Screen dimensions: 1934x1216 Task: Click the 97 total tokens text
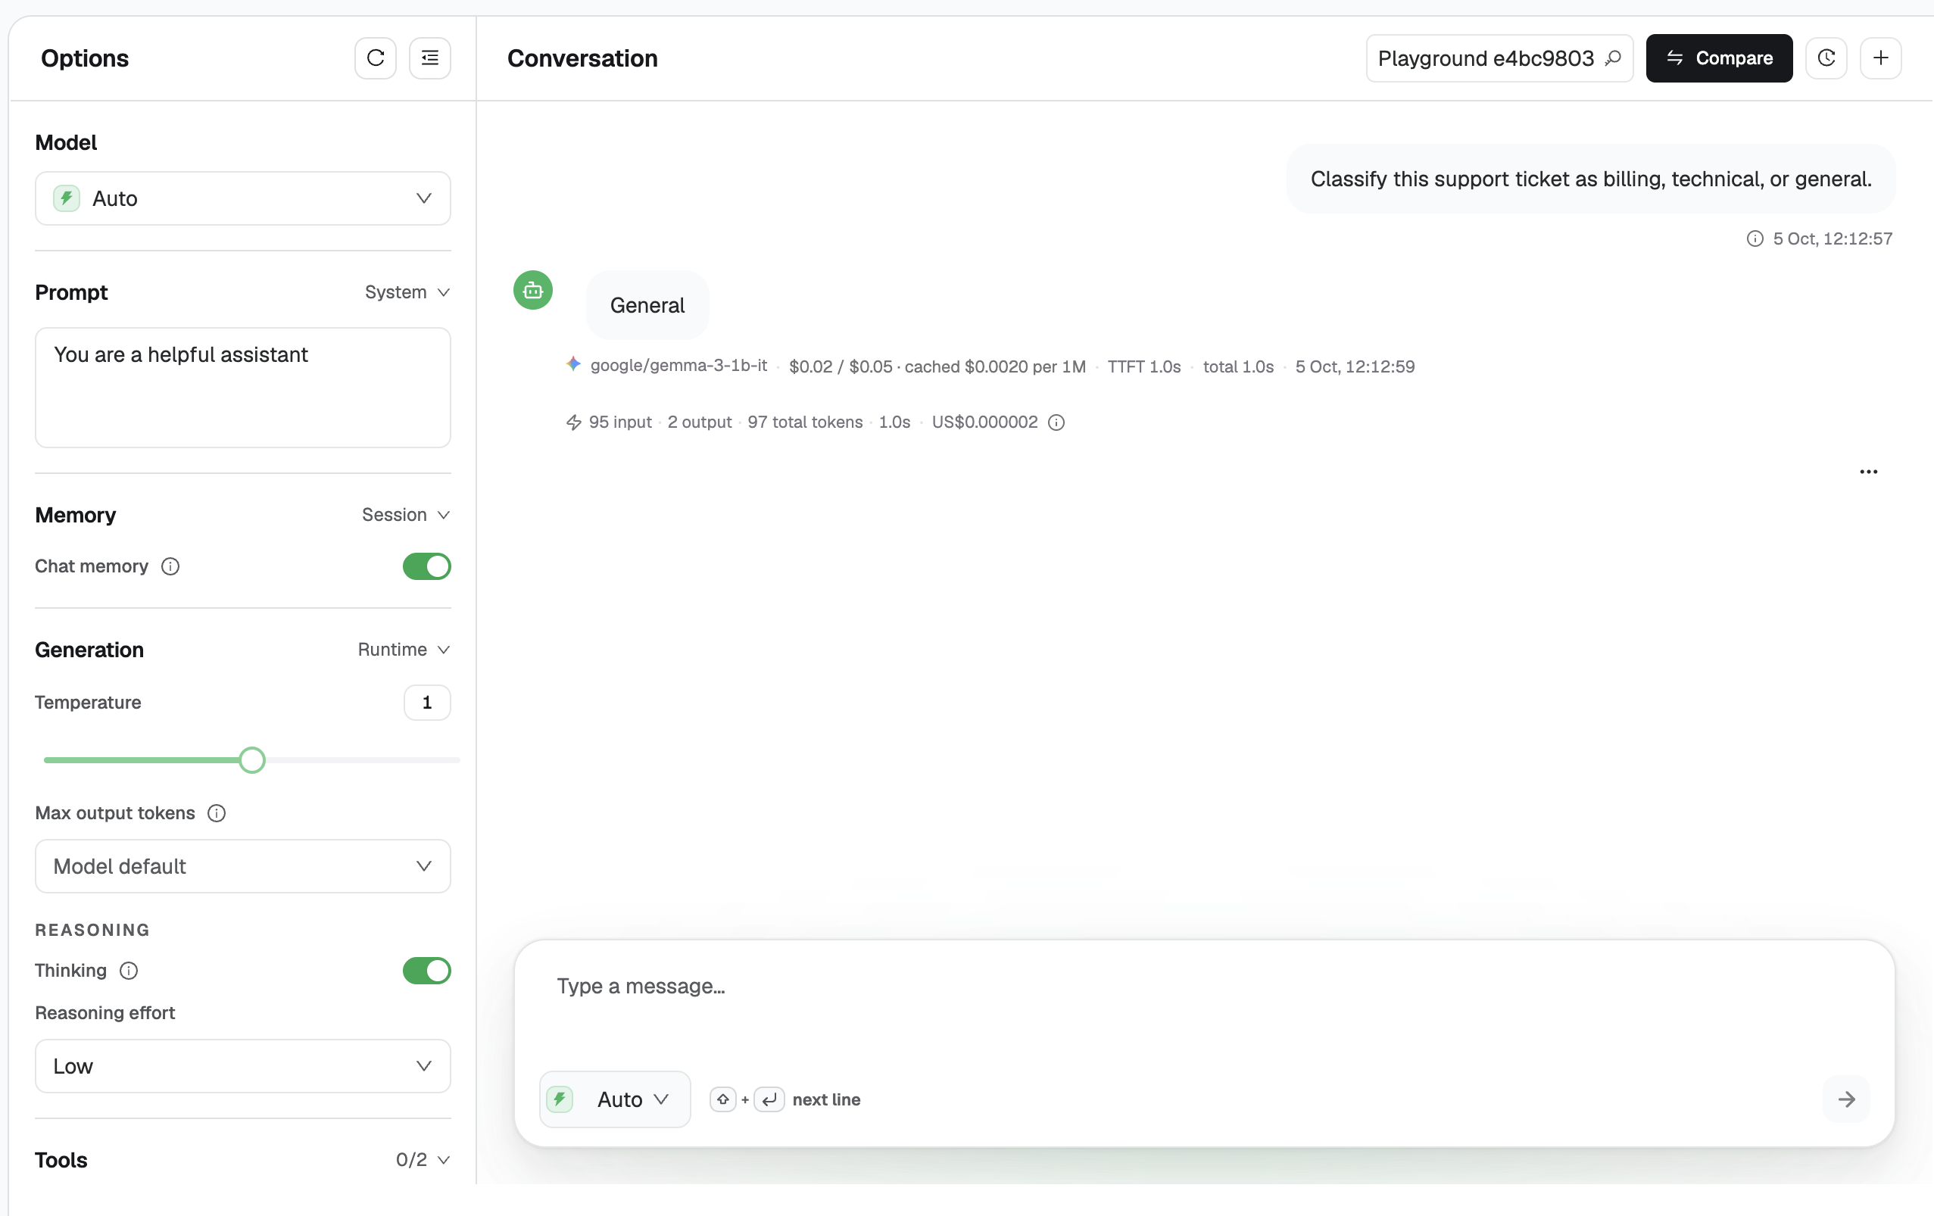pos(805,422)
